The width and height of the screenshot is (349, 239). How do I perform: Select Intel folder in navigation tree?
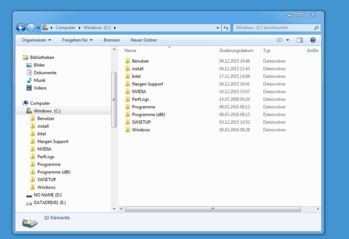point(38,134)
